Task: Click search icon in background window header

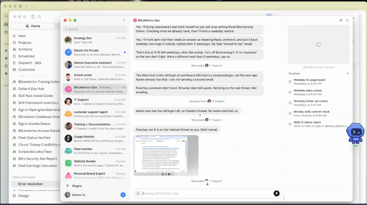Action: 39,16
